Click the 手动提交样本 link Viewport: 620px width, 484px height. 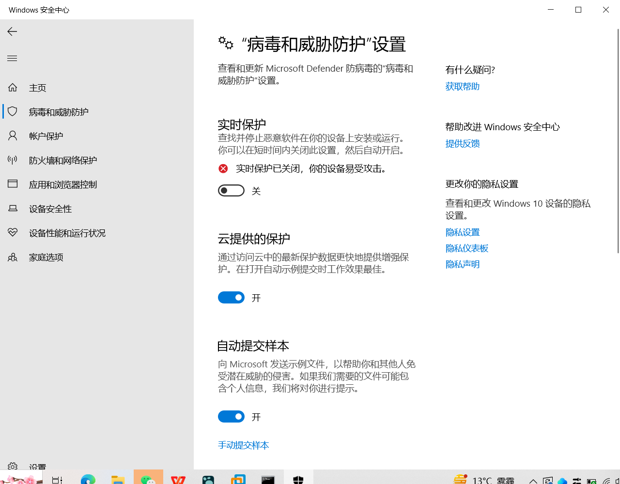tap(244, 445)
